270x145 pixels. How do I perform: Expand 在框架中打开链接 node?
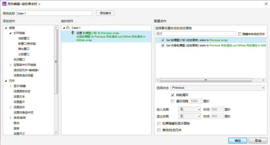(11, 65)
